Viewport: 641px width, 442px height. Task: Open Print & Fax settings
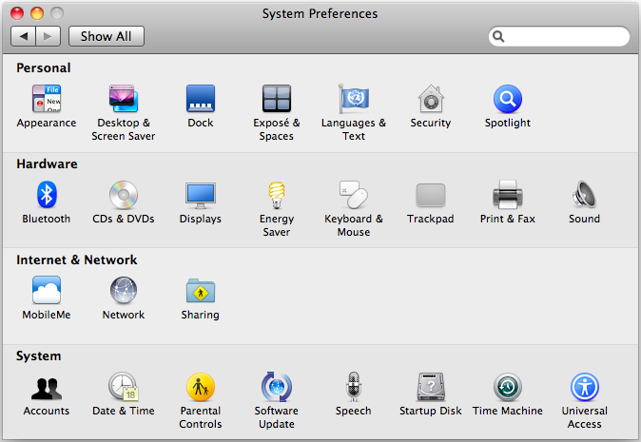507,196
